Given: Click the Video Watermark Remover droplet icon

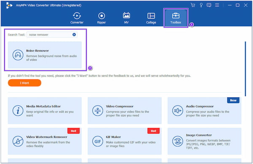Looking at the screenshot, I should (18, 141).
